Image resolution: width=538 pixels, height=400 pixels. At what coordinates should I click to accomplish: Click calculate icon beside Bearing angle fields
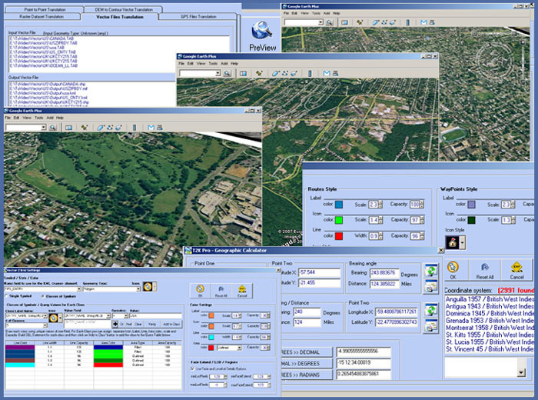pyautogui.click(x=430, y=270)
